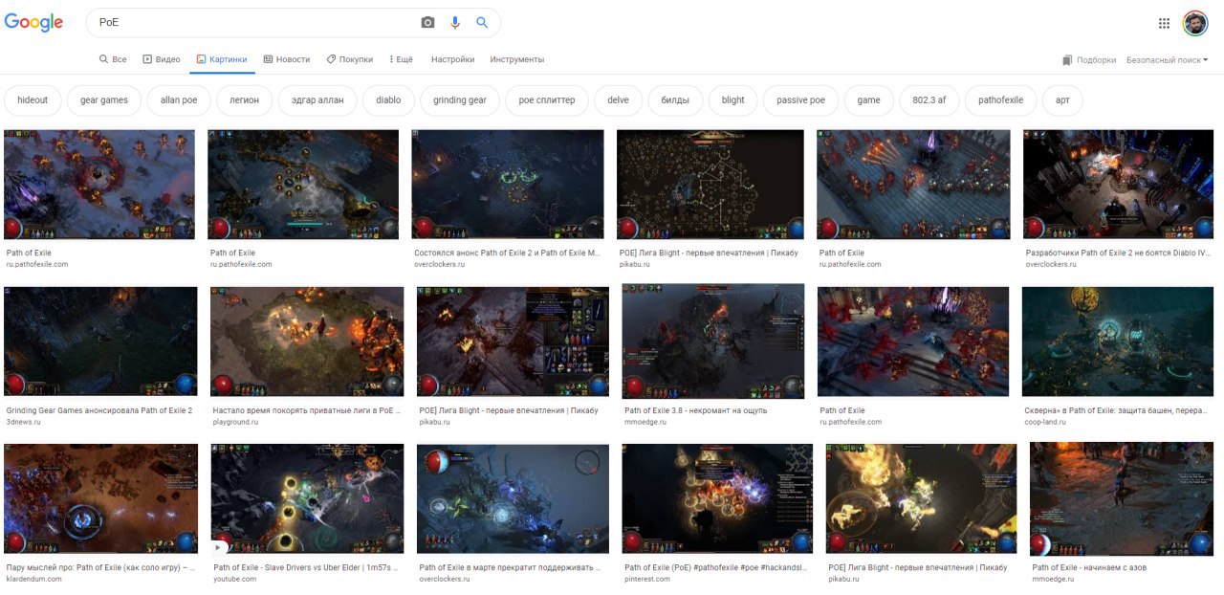1224x595 pixels.
Task: Select the эдгар аллан chip
Action: click(x=317, y=100)
